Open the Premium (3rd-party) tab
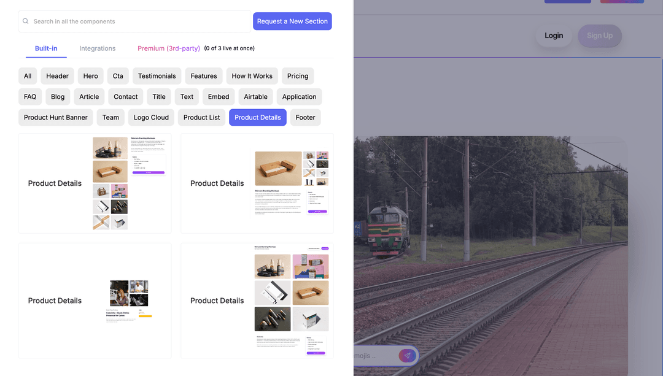 (x=169, y=48)
